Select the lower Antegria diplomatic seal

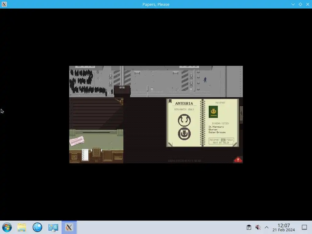[x=184, y=134]
